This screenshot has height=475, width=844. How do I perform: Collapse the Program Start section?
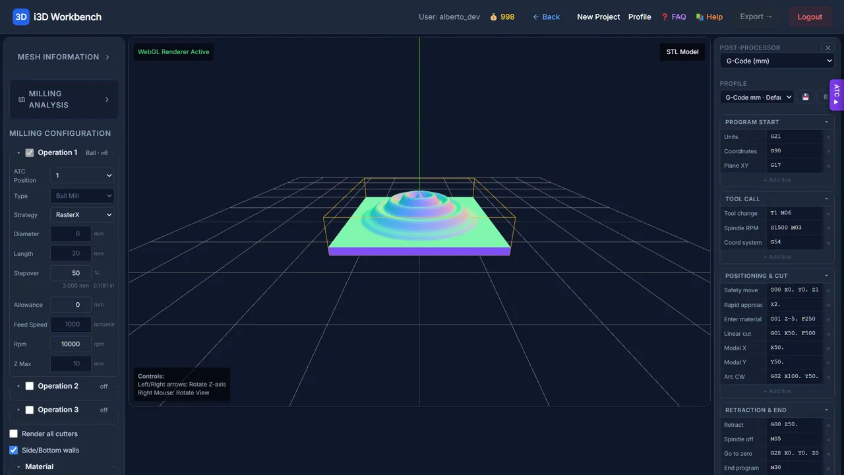click(x=777, y=122)
